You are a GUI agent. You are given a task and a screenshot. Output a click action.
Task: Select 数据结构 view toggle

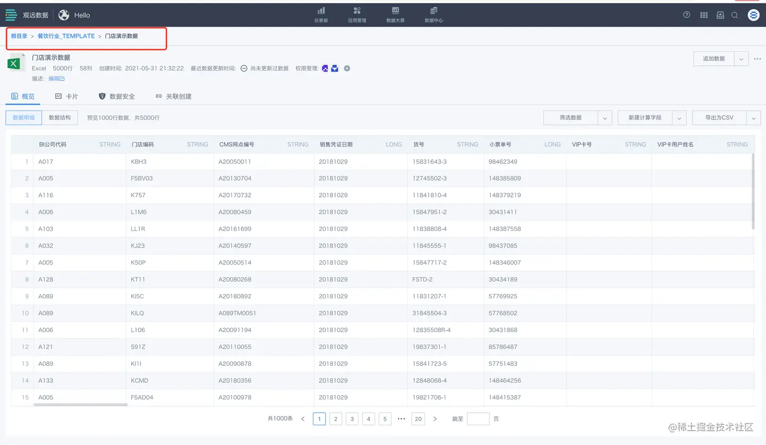tap(60, 117)
